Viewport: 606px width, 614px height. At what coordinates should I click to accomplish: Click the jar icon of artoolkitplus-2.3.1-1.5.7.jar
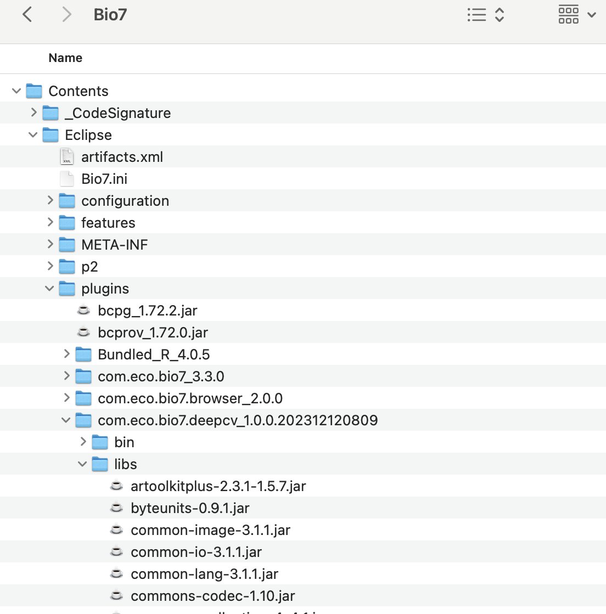click(116, 486)
